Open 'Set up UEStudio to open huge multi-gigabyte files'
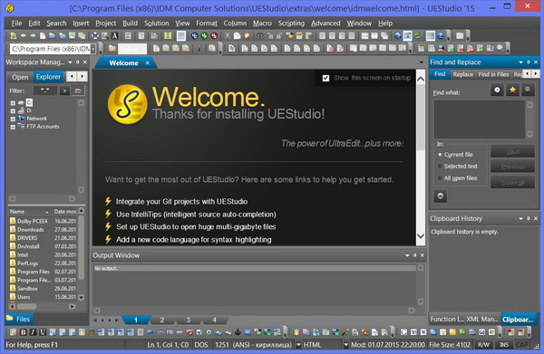The image size is (544, 354). click(196, 227)
